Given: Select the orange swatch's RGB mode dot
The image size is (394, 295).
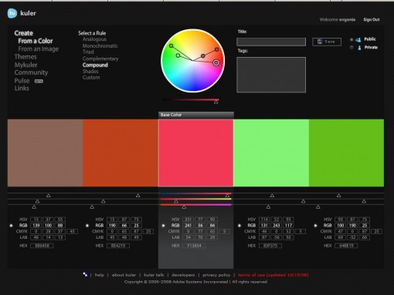Looking at the screenshot, I should 87,226.
